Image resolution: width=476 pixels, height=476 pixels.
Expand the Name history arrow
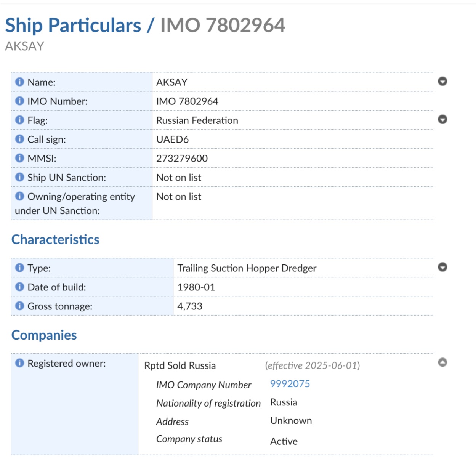(x=442, y=81)
